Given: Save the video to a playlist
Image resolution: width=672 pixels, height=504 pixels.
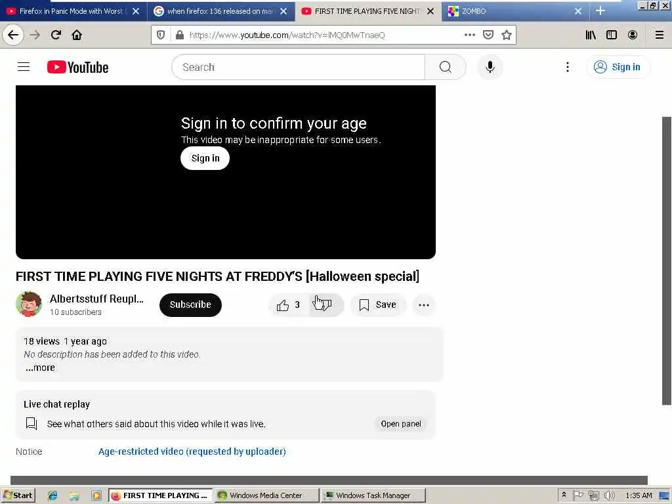Looking at the screenshot, I should [377, 304].
